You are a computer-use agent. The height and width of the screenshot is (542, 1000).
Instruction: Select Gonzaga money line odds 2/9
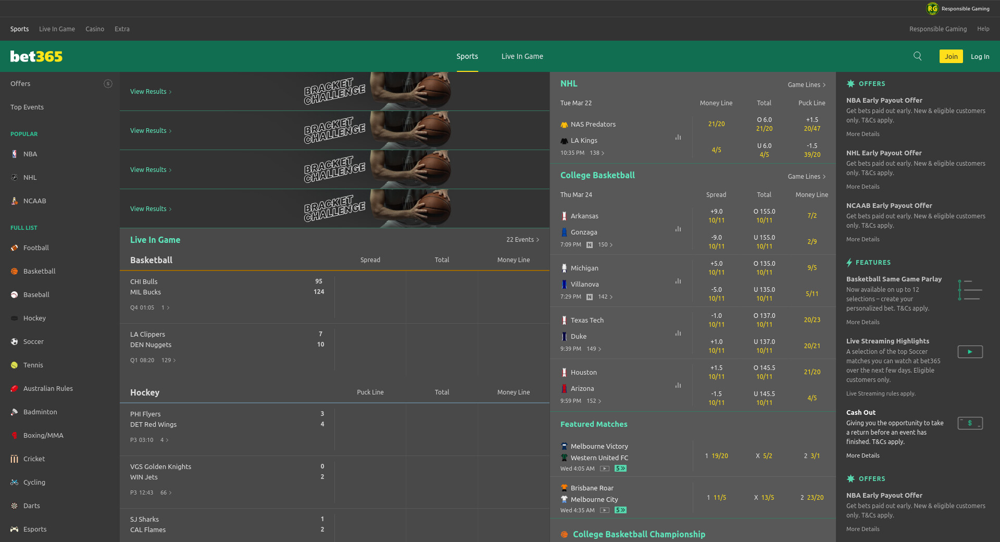[812, 241]
